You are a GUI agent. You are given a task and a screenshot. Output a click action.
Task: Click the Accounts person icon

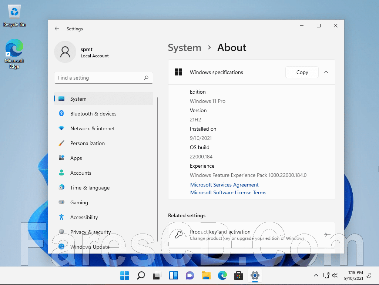click(x=61, y=172)
